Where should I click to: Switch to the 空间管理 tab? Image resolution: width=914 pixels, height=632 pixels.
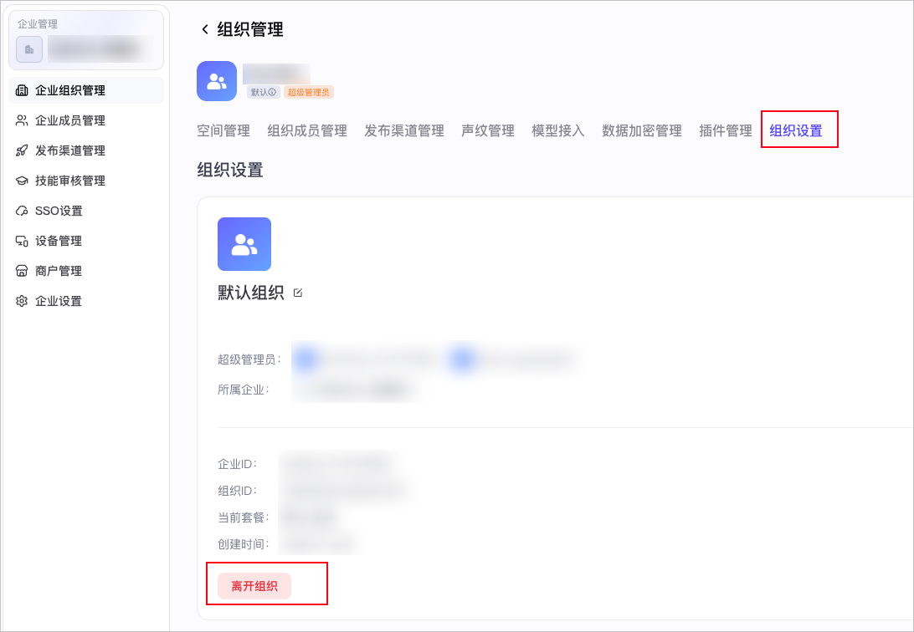[223, 130]
